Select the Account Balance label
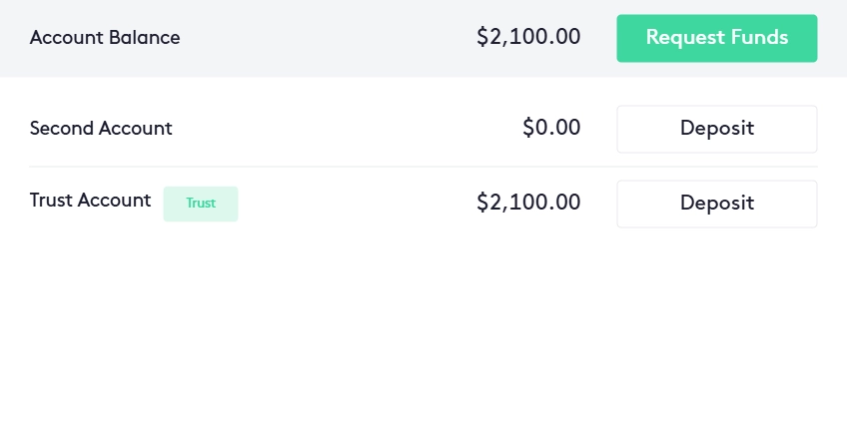Image resolution: width=847 pixels, height=444 pixels. click(105, 38)
